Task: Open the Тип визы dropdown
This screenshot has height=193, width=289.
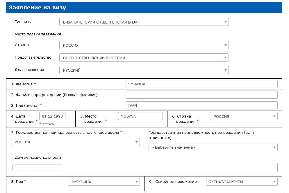Action: coord(144,22)
